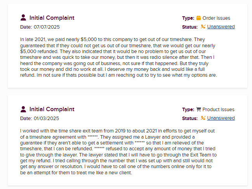Image resolution: width=252 pixels, height=189 pixels.
Task: Click the person icon beside the 07/07/2025 complaint
Action: pos(23,17)
